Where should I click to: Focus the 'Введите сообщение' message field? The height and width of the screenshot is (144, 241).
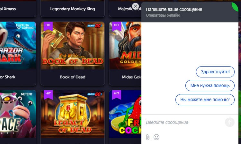tap(184, 122)
